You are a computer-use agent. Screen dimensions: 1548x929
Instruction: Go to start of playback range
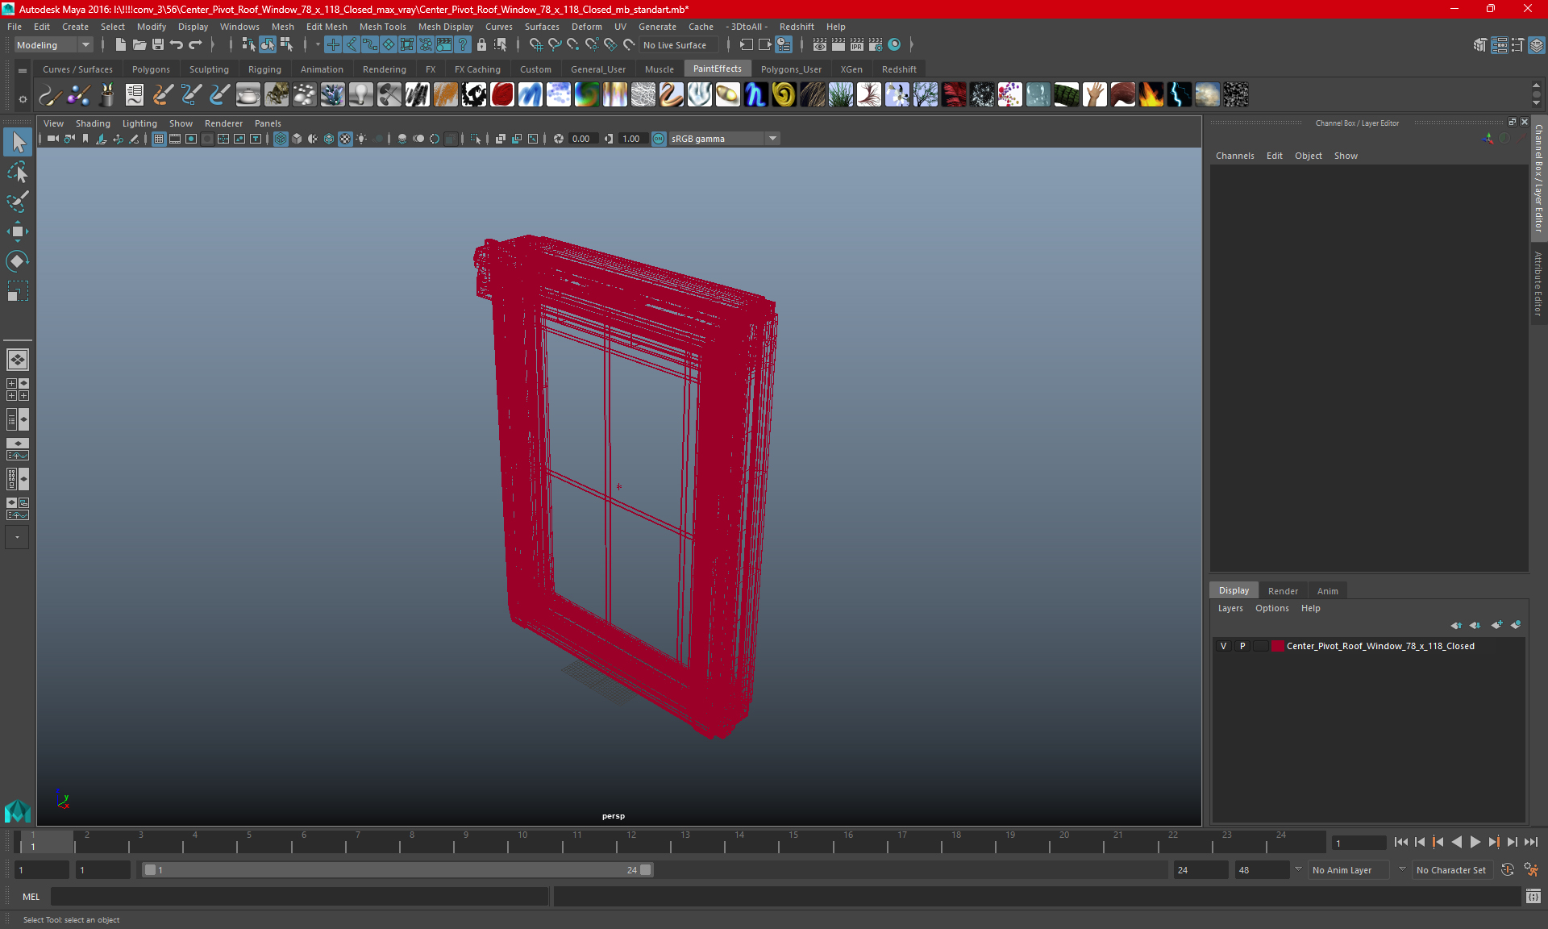1400,842
